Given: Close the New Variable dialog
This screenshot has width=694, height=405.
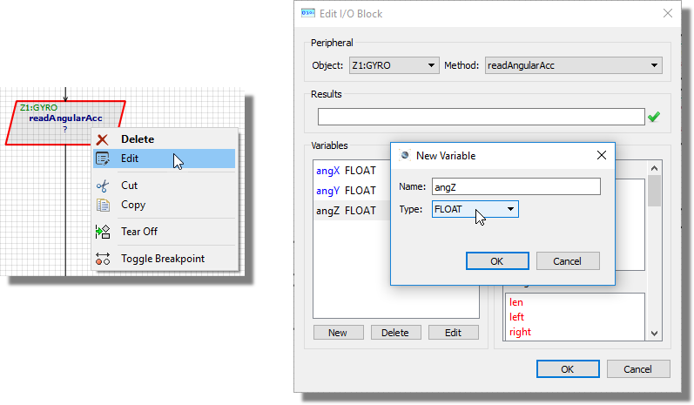Looking at the screenshot, I should click(601, 155).
